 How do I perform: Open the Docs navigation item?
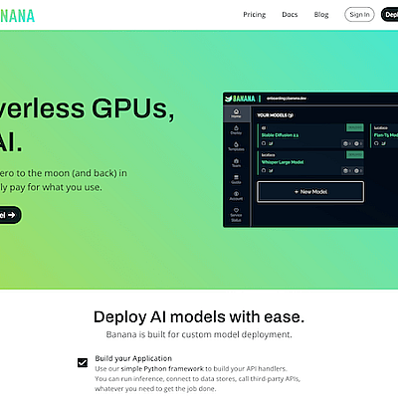point(290,15)
